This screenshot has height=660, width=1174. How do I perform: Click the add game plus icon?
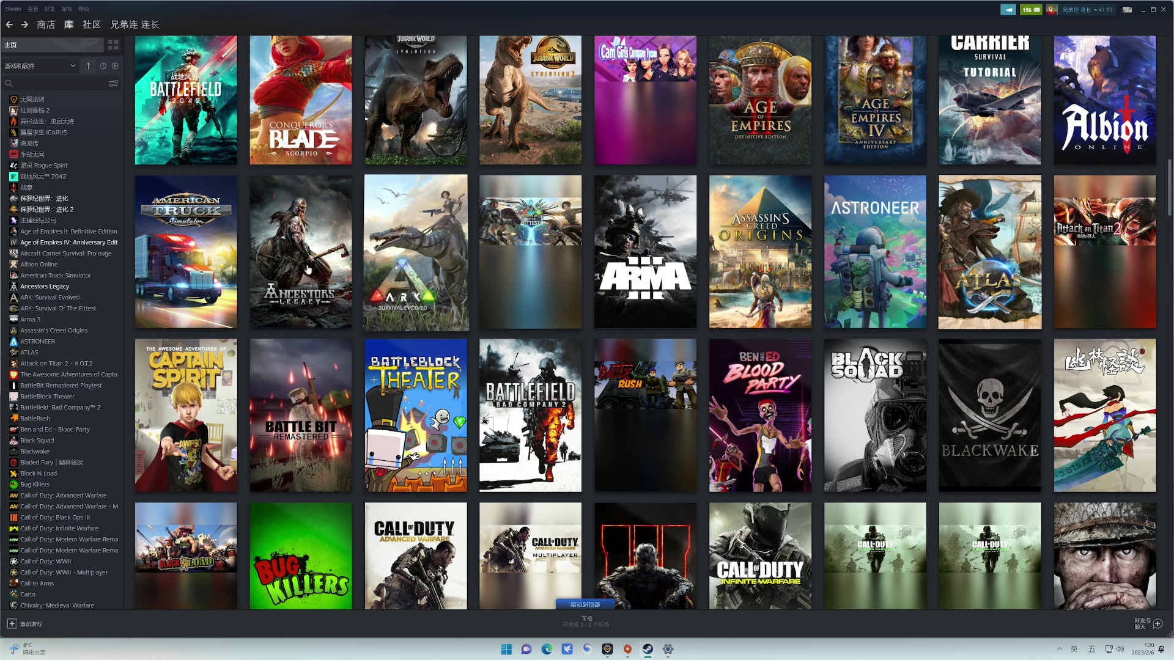click(x=12, y=623)
